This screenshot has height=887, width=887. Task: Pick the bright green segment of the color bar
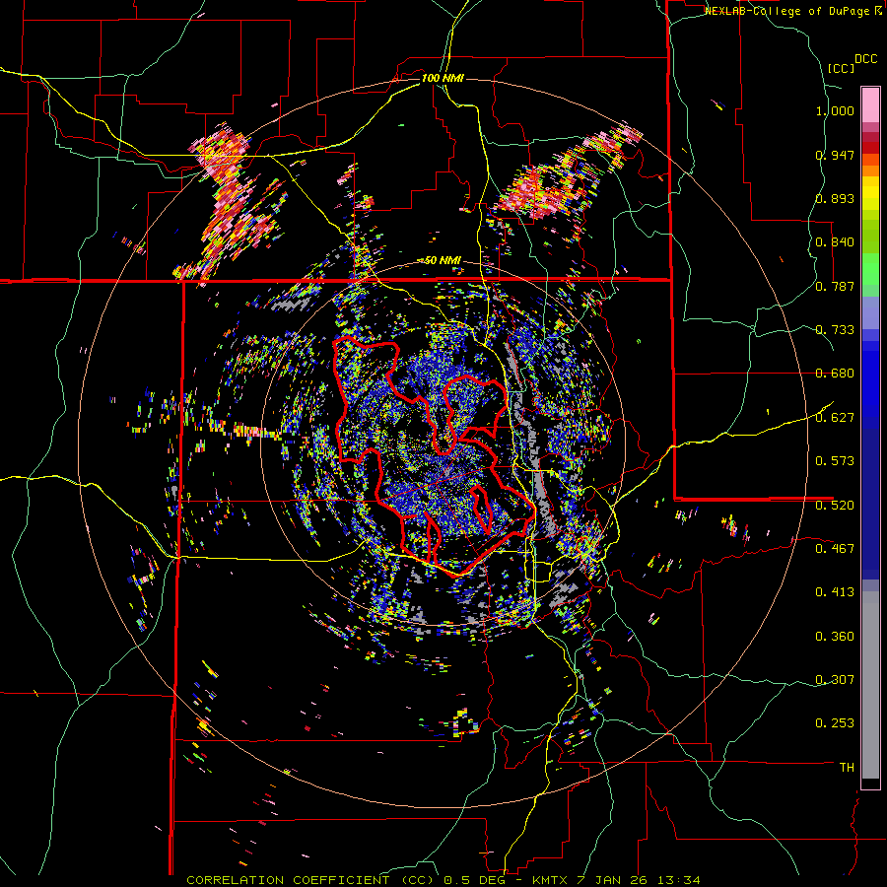(870, 268)
